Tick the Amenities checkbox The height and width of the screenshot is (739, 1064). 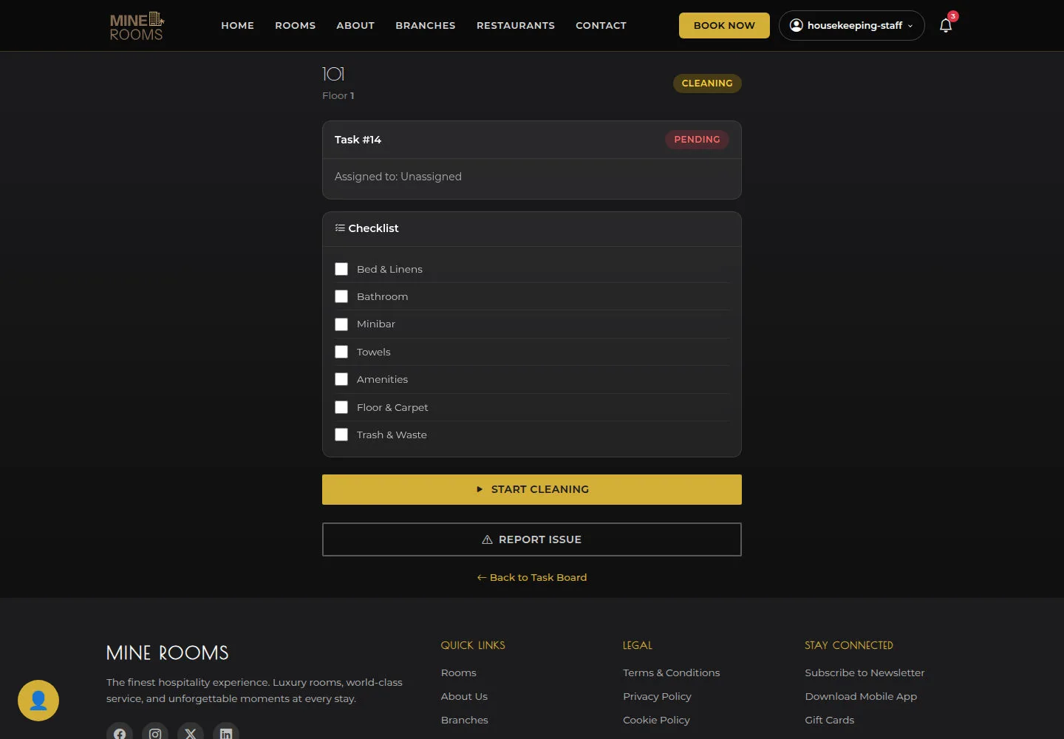(341, 379)
